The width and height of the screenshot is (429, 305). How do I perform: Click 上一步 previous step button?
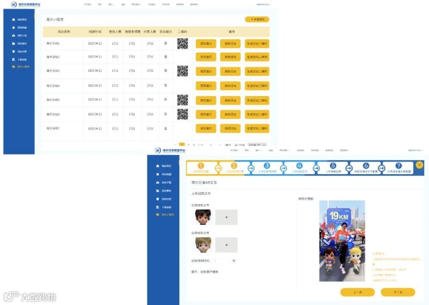click(x=357, y=292)
